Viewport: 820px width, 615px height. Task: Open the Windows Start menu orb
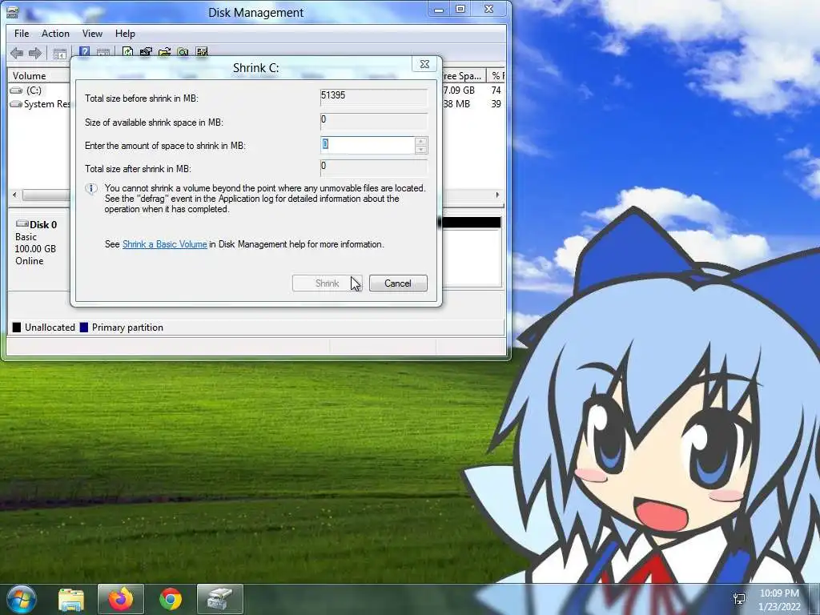[x=22, y=599]
